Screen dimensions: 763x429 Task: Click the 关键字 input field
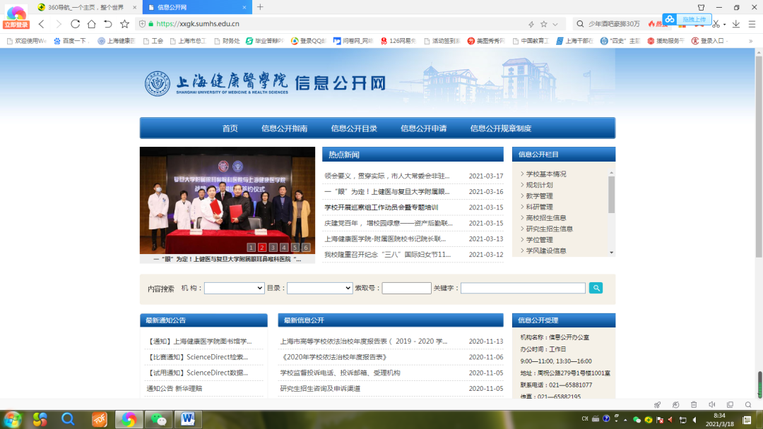coord(523,288)
